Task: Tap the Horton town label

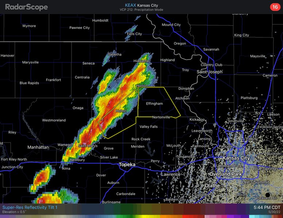Action: [142, 86]
